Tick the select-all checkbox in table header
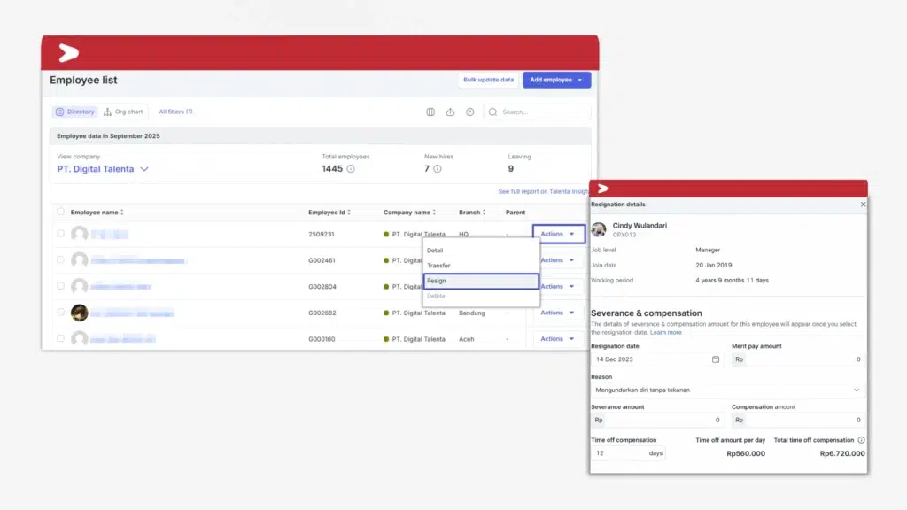The image size is (907, 510). tap(60, 212)
